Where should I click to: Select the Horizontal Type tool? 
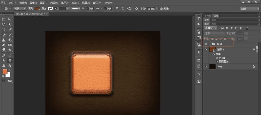(x=10, y=55)
